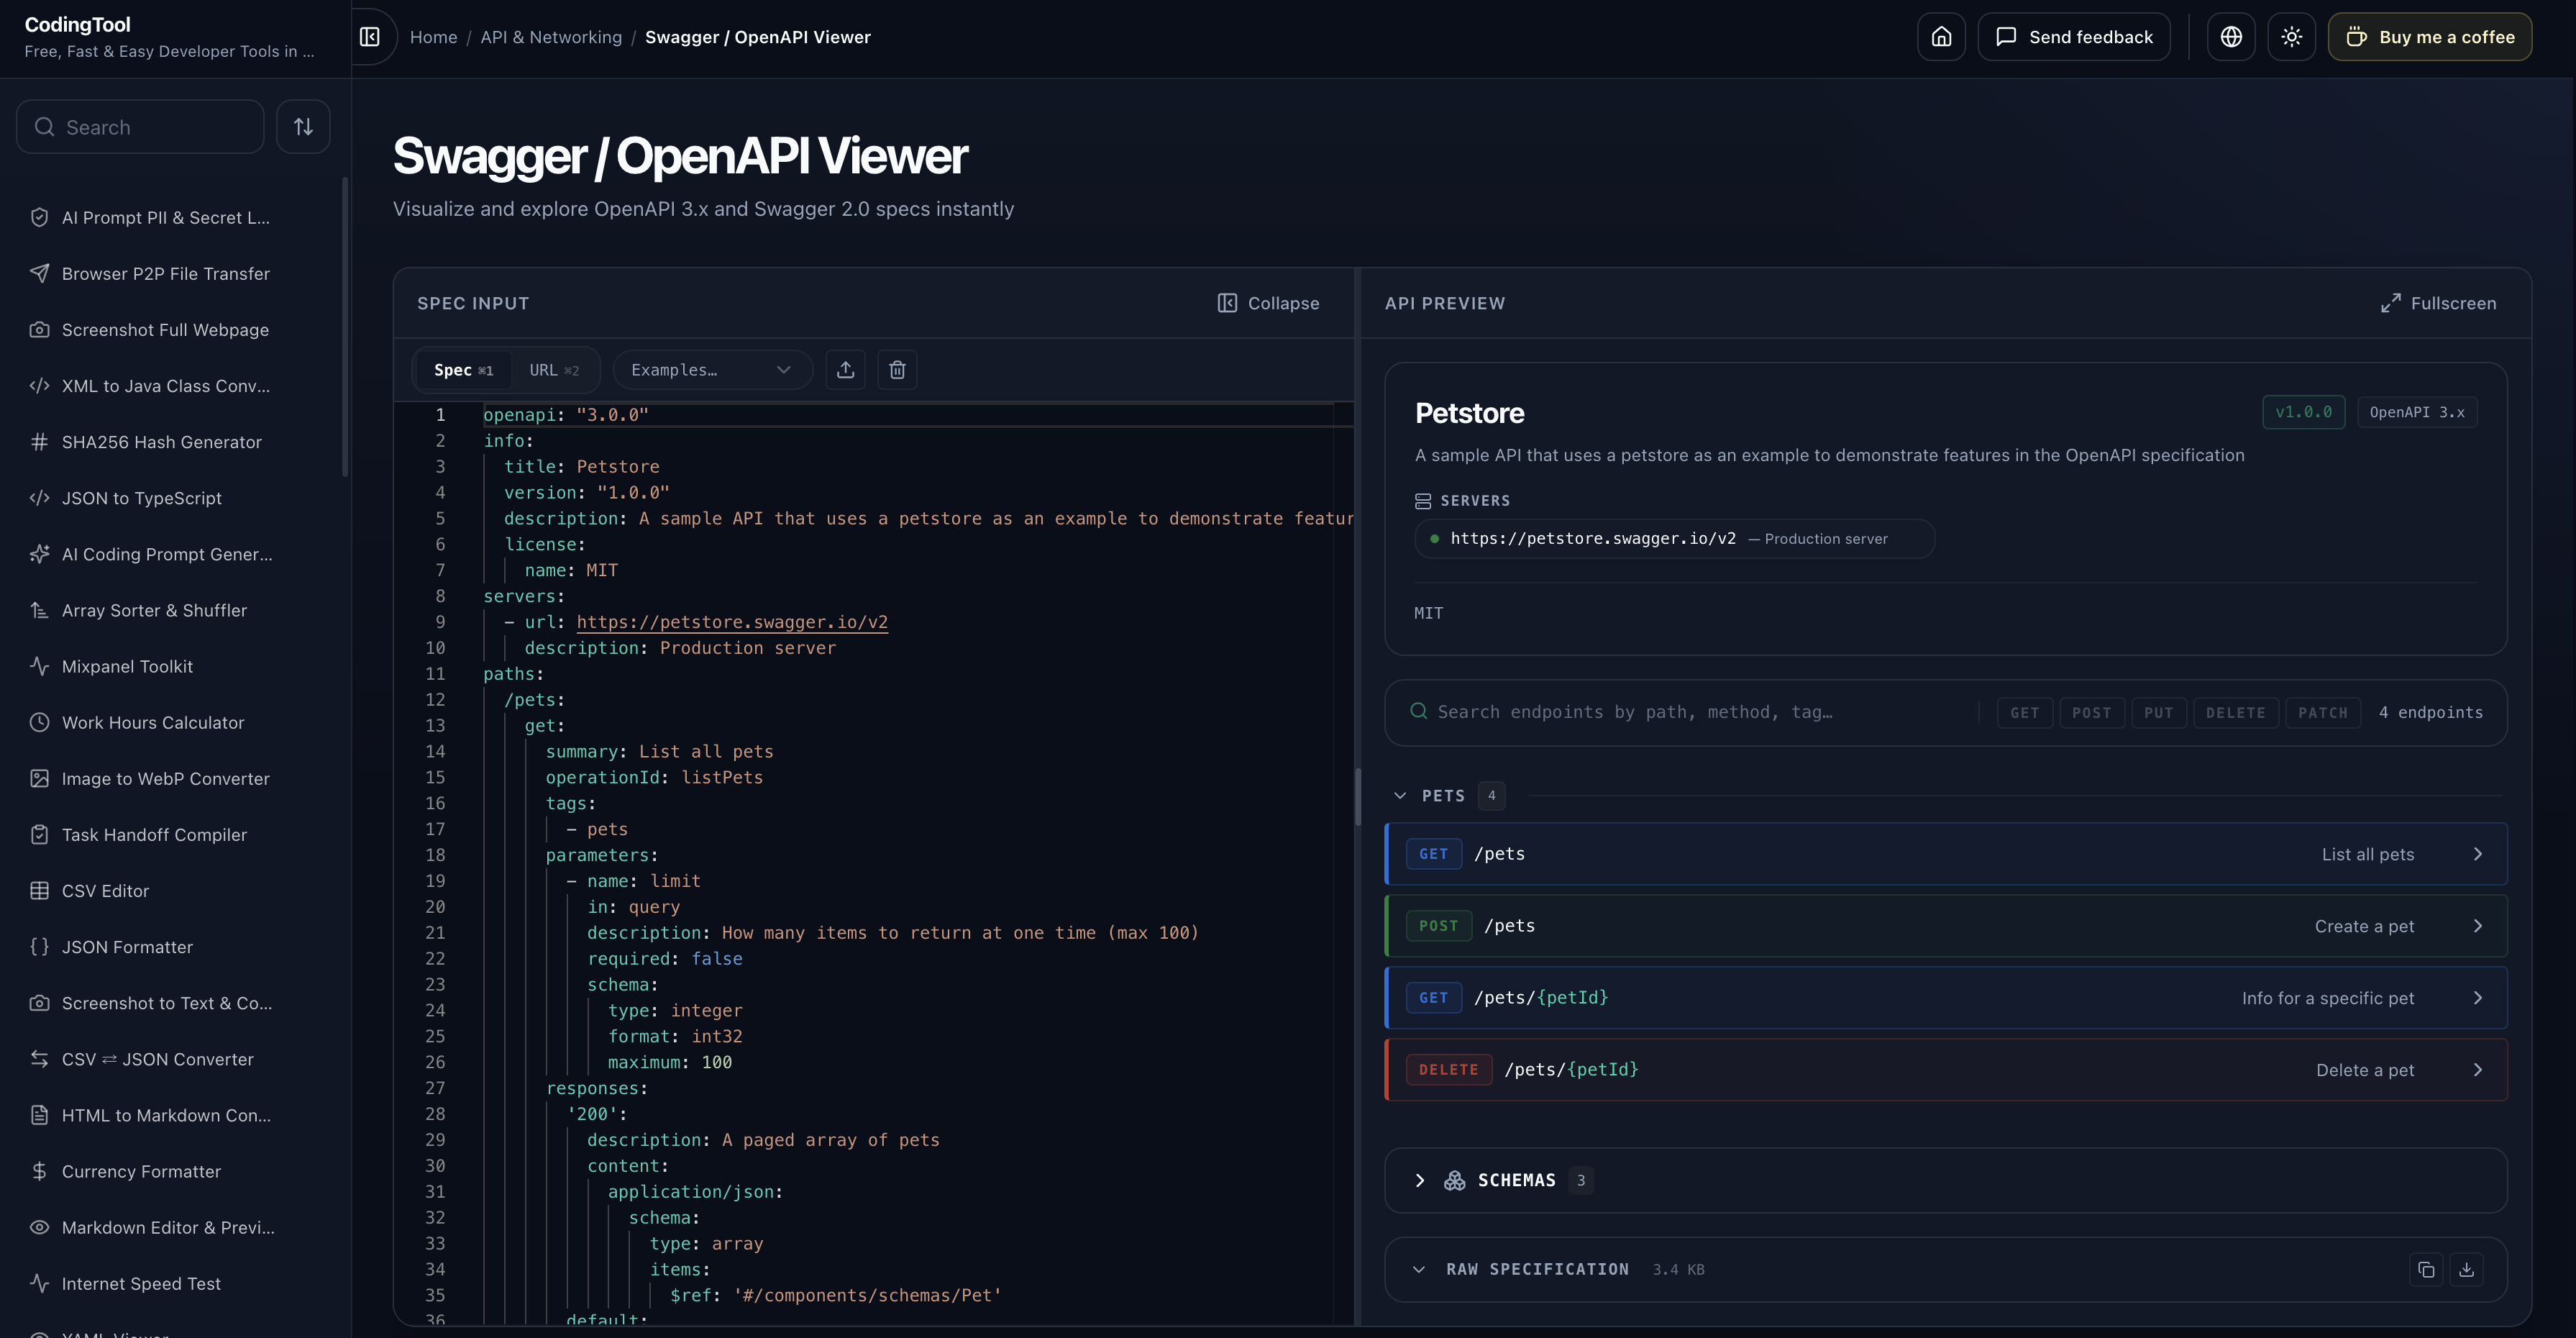Click the sidebar sort order icon

pyautogui.click(x=303, y=127)
